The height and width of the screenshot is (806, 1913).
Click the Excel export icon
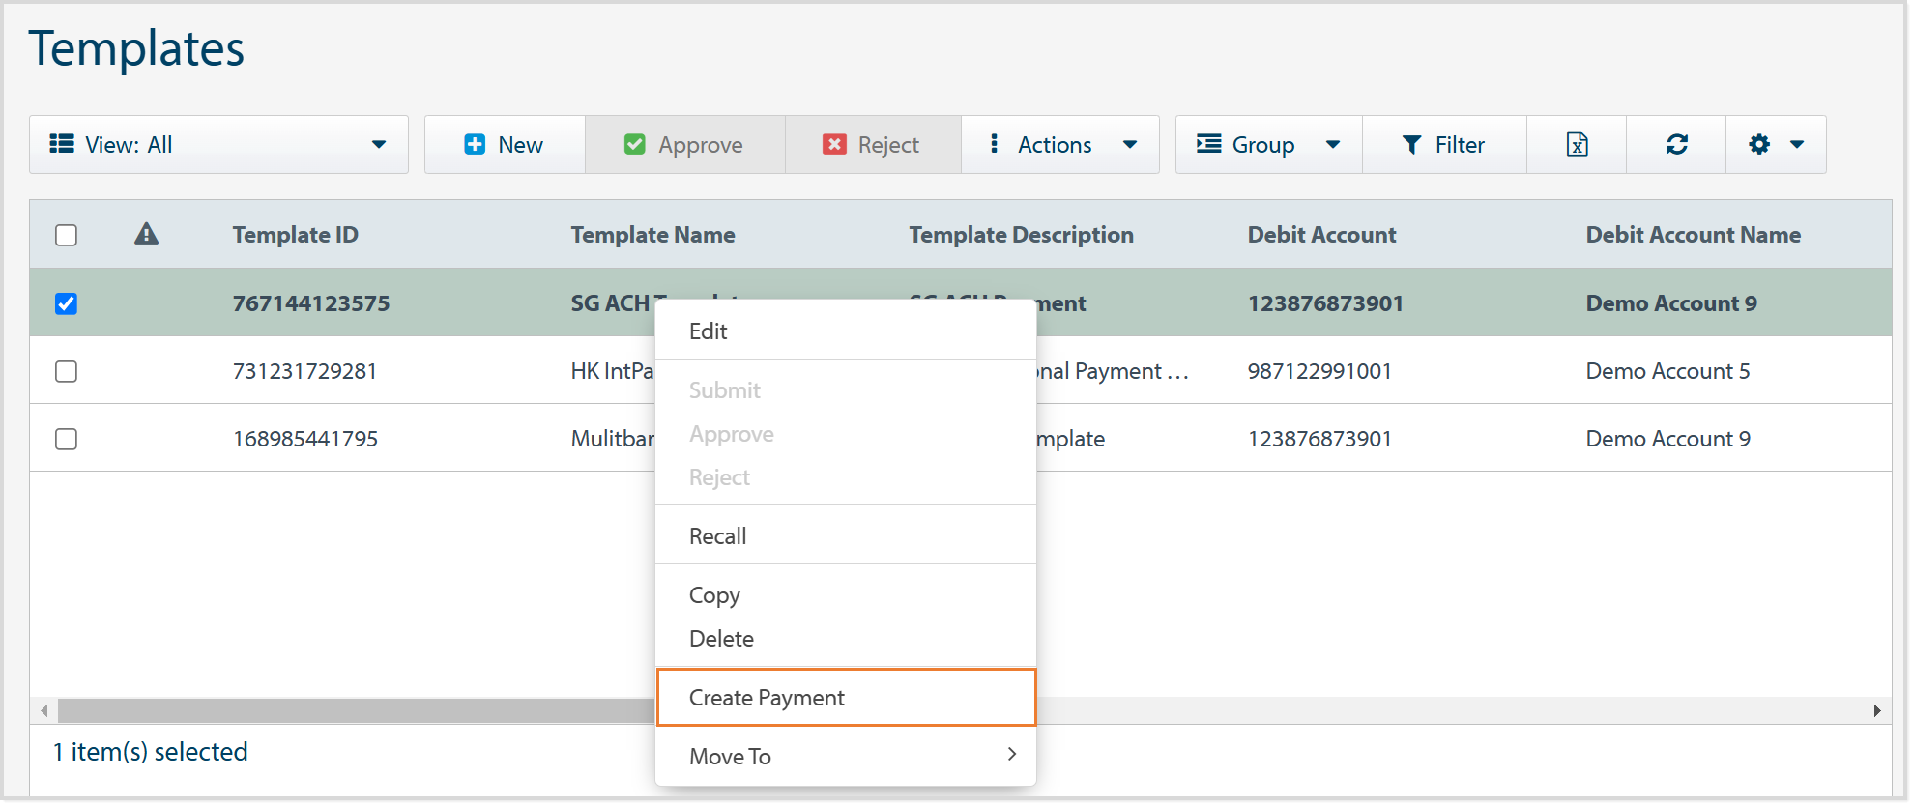(1576, 145)
